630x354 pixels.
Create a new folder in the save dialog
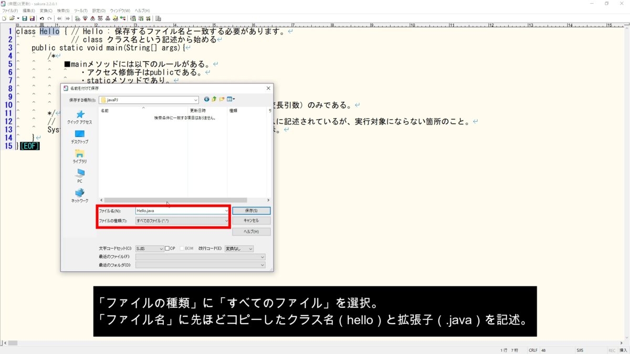[222, 99]
